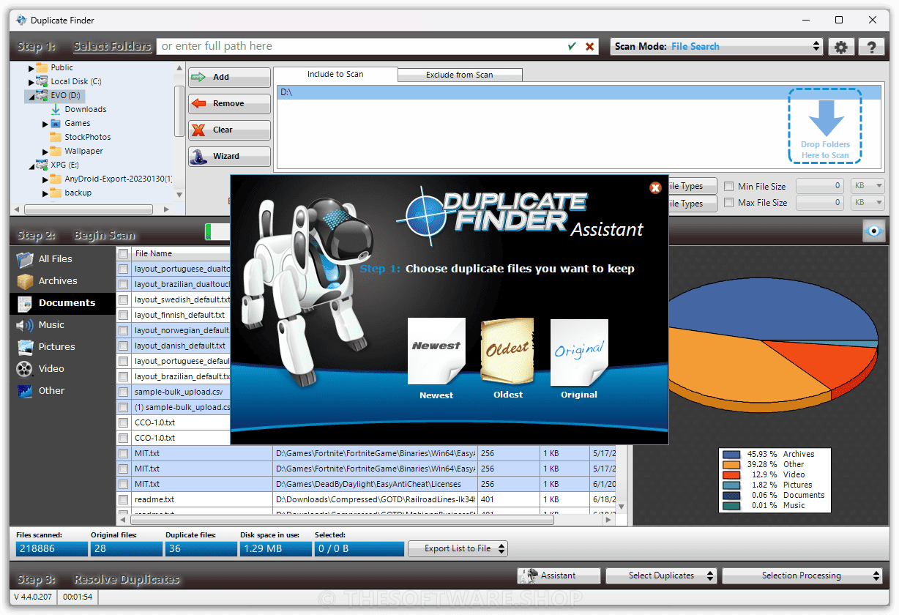Open the Selection Processing dropdown

point(802,575)
